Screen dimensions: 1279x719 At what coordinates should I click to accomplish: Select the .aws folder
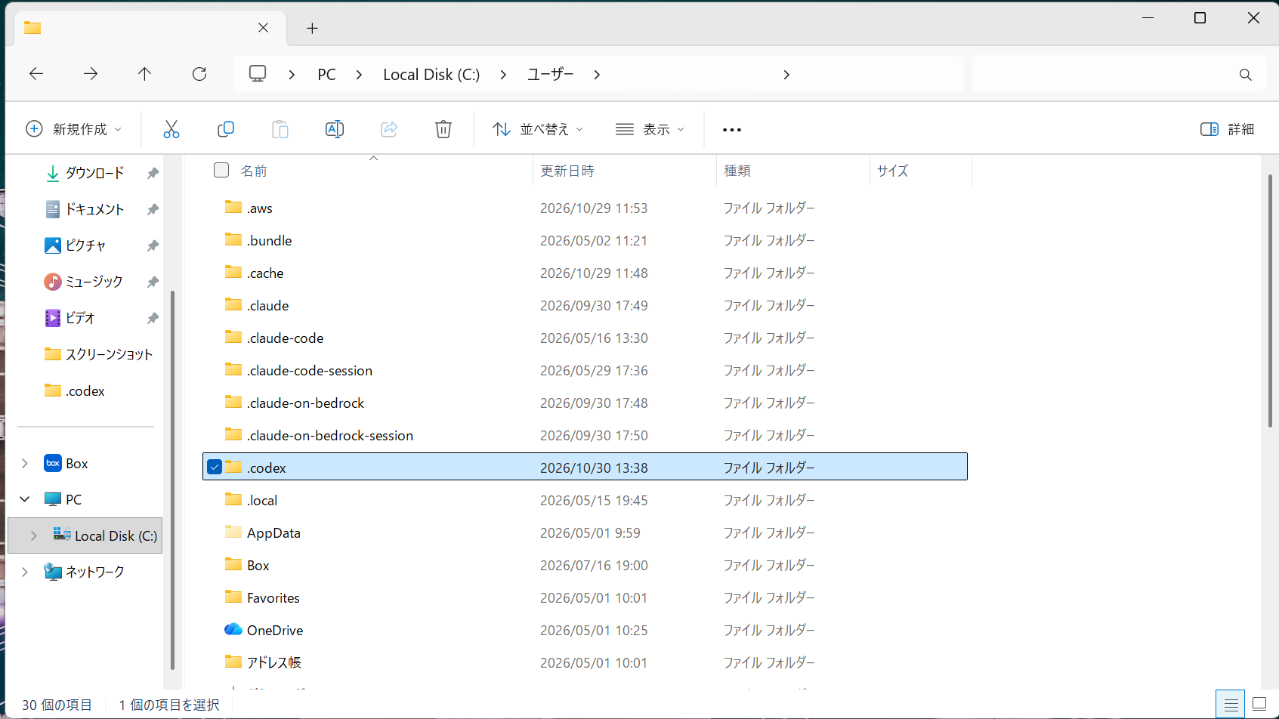(x=585, y=208)
